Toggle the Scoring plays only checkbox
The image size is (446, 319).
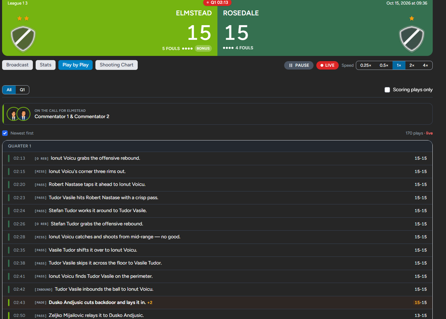pyautogui.click(x=387, y=90)
